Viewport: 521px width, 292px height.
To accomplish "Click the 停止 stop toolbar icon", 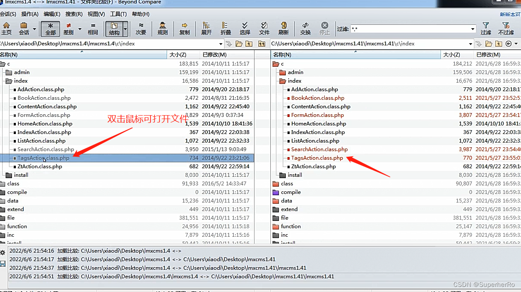I will [325, 28].
